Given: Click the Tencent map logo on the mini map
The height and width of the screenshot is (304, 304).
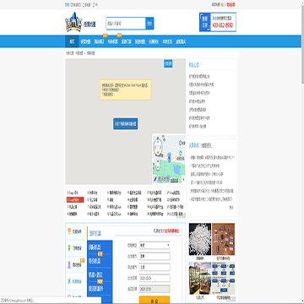Looking at the screenshot, I should pos(161,179).
